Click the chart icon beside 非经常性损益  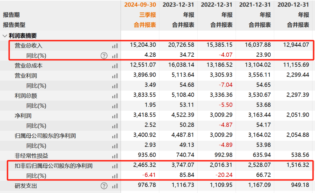115,156
